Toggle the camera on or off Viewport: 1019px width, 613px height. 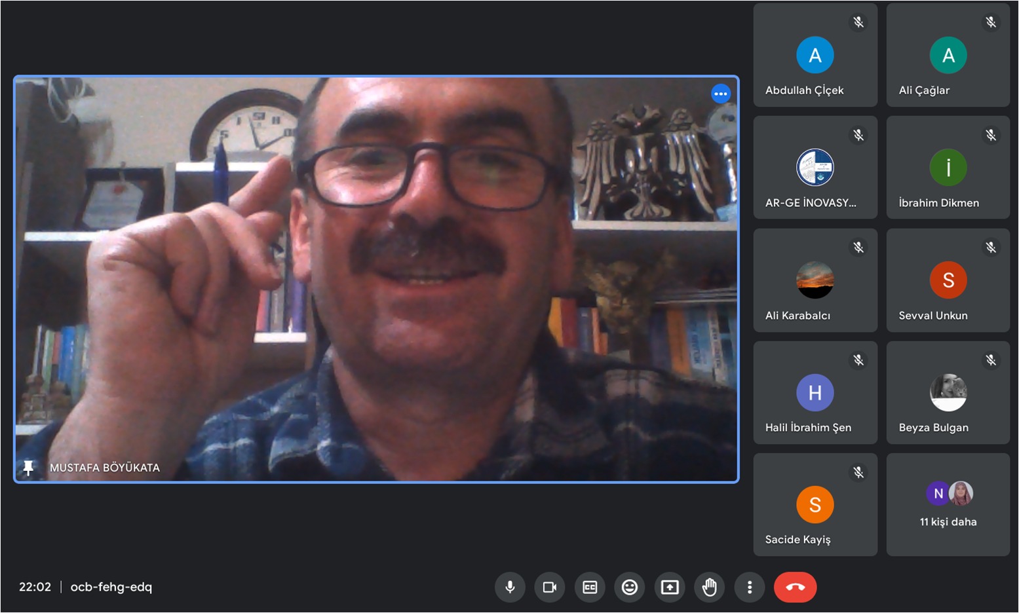point(550,587)
